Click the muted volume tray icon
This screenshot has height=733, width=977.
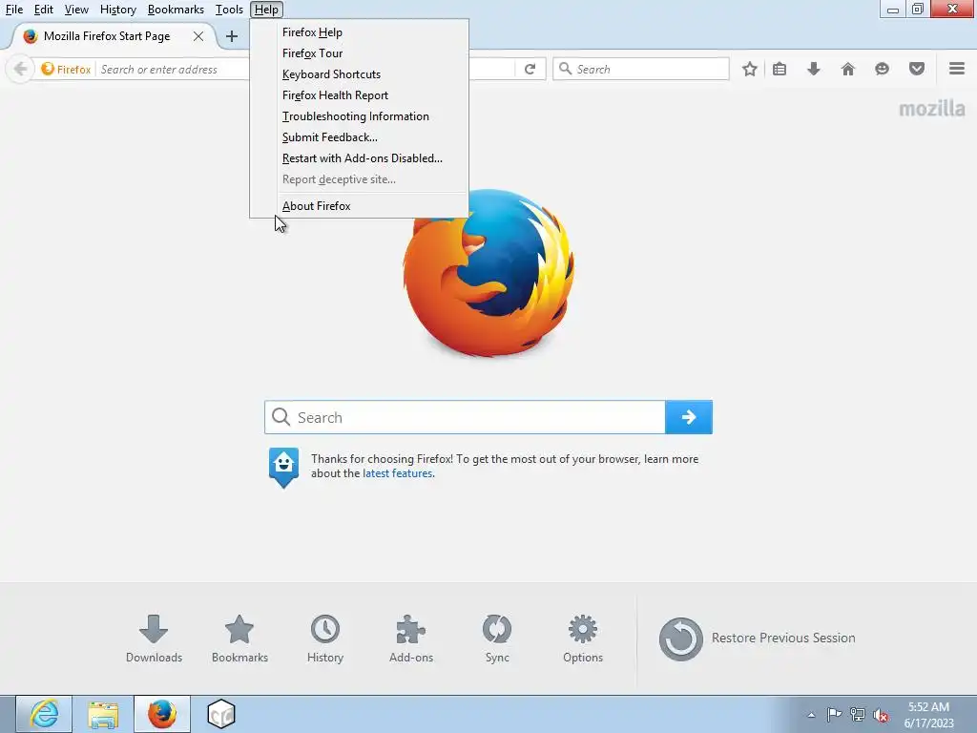(x=881, y=715)
